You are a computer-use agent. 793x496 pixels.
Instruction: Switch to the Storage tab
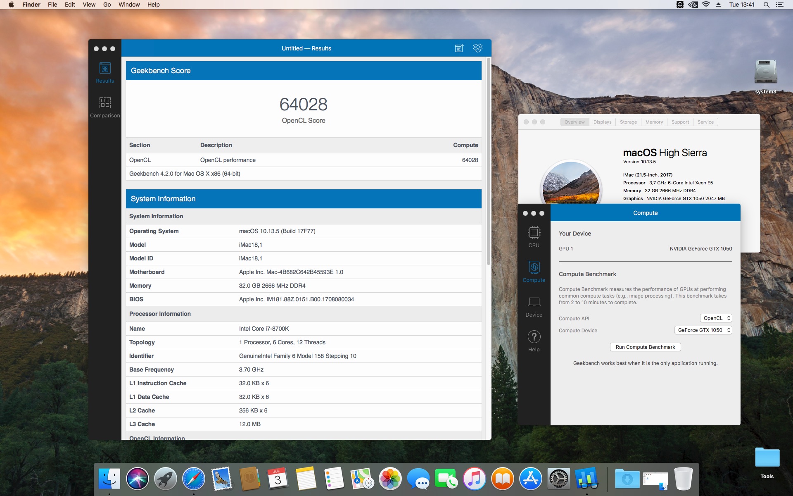point(628,122)
